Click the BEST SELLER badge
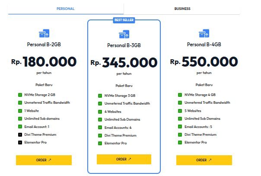This screenshot has height=176, width=261. pyautogui.click(x=124, y=20)
